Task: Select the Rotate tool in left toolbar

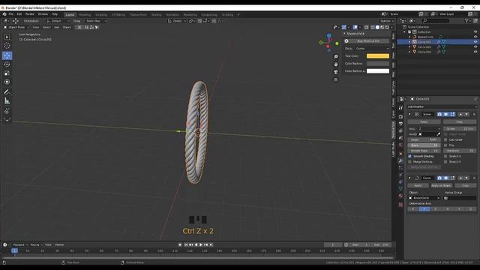Action: (x=7, y=64)
